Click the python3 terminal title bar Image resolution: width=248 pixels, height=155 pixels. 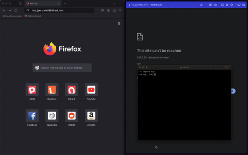(184, 67)
